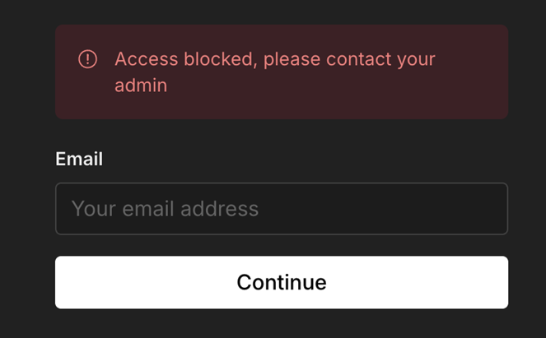Tap the Email heading above the field
This screenshot has width=546, height=338.
coord(79,159)
